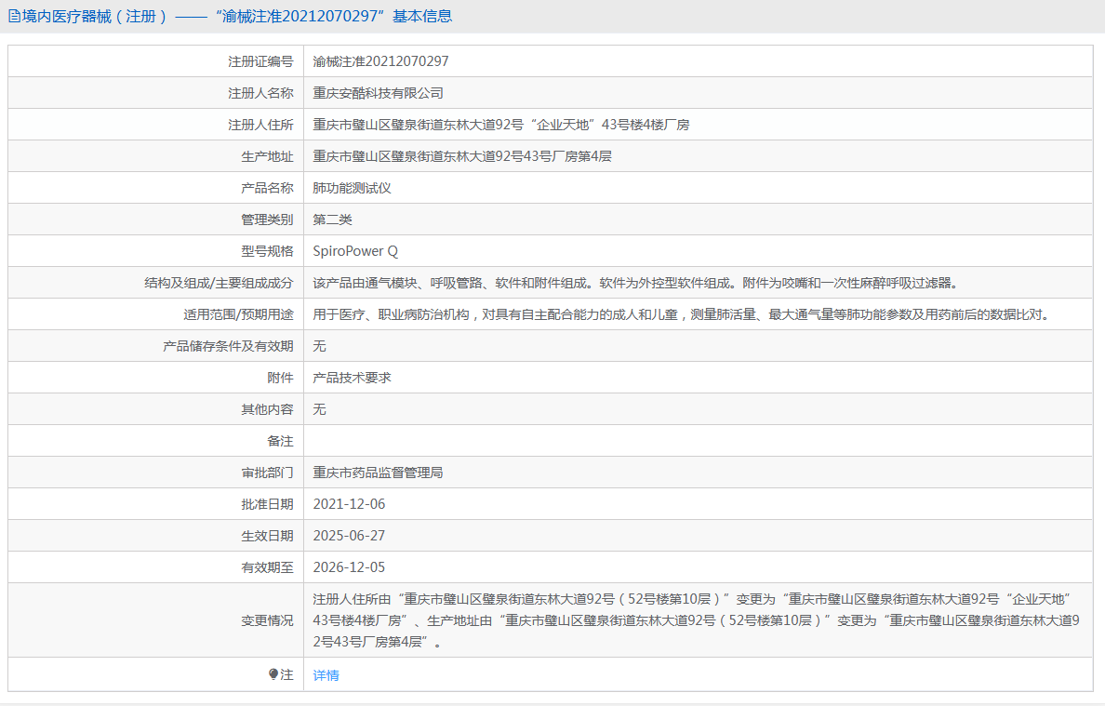Click the 审批部门 row label
This screenshot has height=706, width=1105.
click(x=267, y=473)
